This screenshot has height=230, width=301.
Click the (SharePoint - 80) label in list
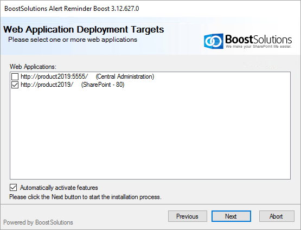(x=103, y=85)
